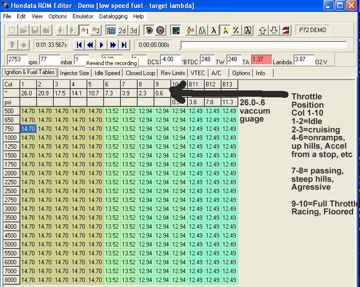The width and height of the screenshot is (360, 287).
Task: Click the boxed lambda toolbar icon
Action: 248,30
